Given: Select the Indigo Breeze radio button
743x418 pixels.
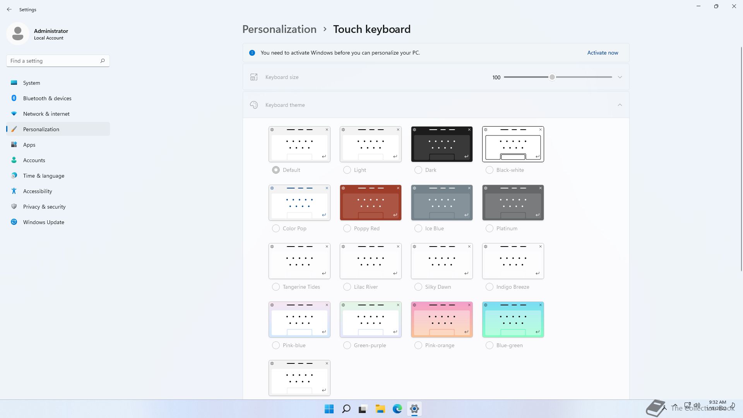Looking at the screenshot, I should [x=490, y=287].
